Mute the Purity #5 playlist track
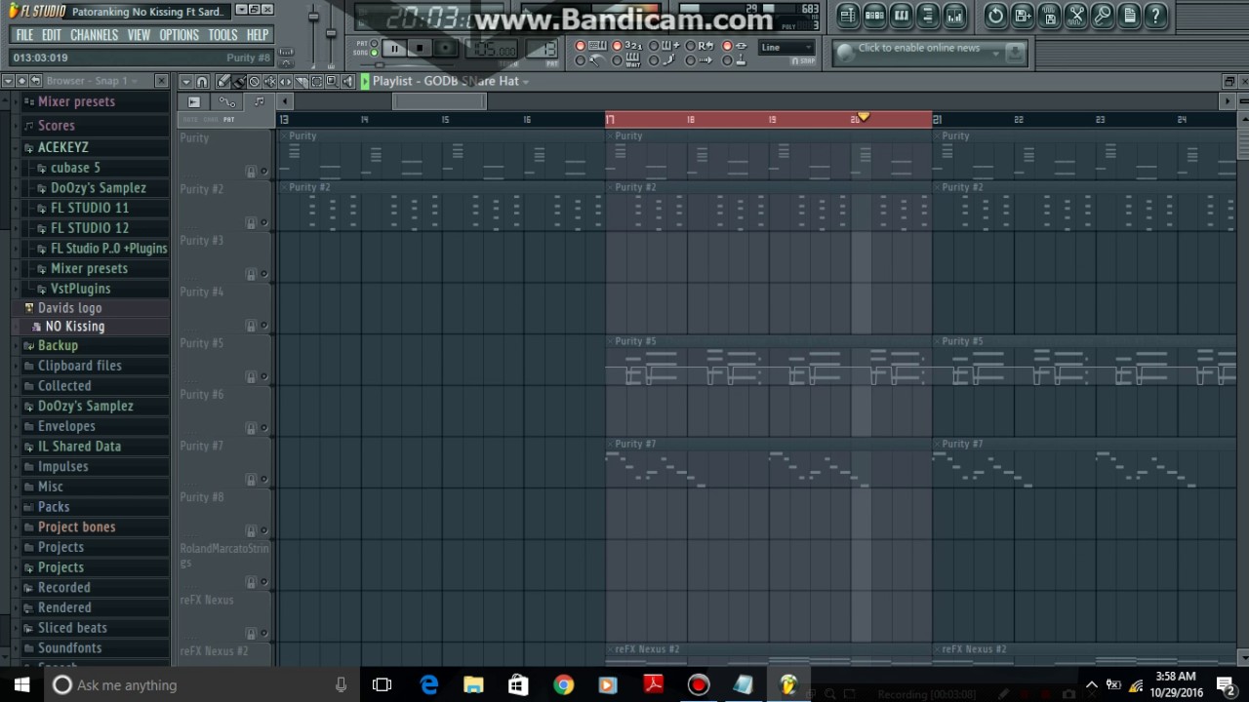Viewport: 1249px width, 702px height. (x=263, y=377)
